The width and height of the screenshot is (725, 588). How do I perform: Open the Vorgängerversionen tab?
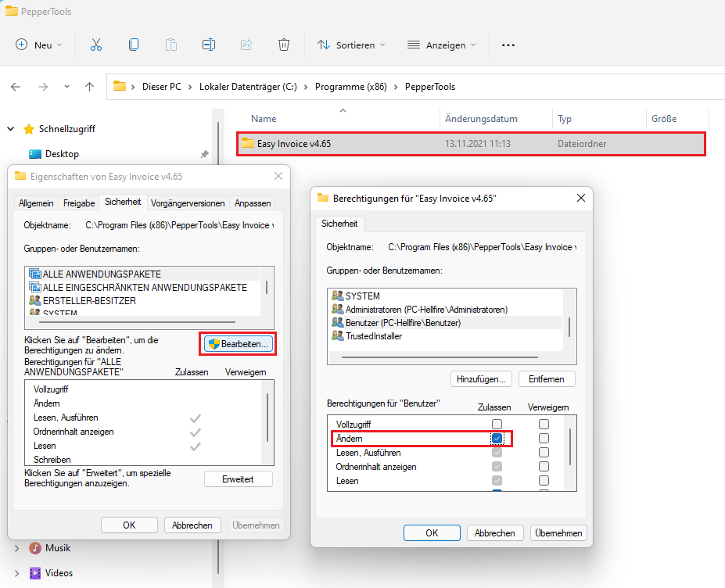point(188,203)
